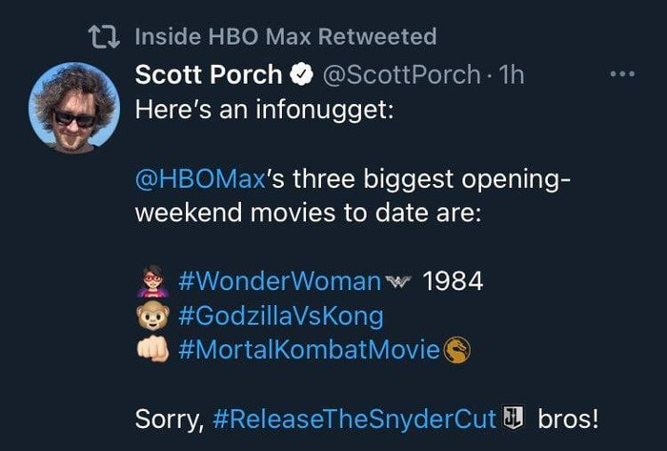Open the three-dot more options menu
This screenshot has width=667, height=451.
tap(622, 74)
